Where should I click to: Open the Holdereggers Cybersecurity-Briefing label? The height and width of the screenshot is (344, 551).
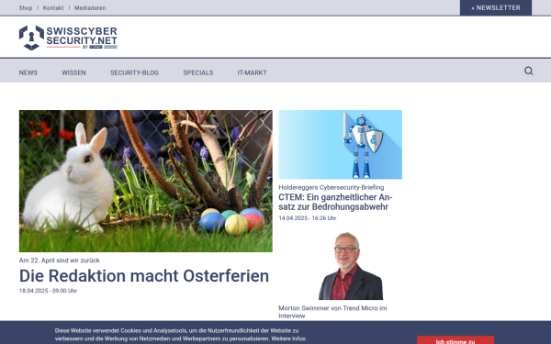point(331,187)
